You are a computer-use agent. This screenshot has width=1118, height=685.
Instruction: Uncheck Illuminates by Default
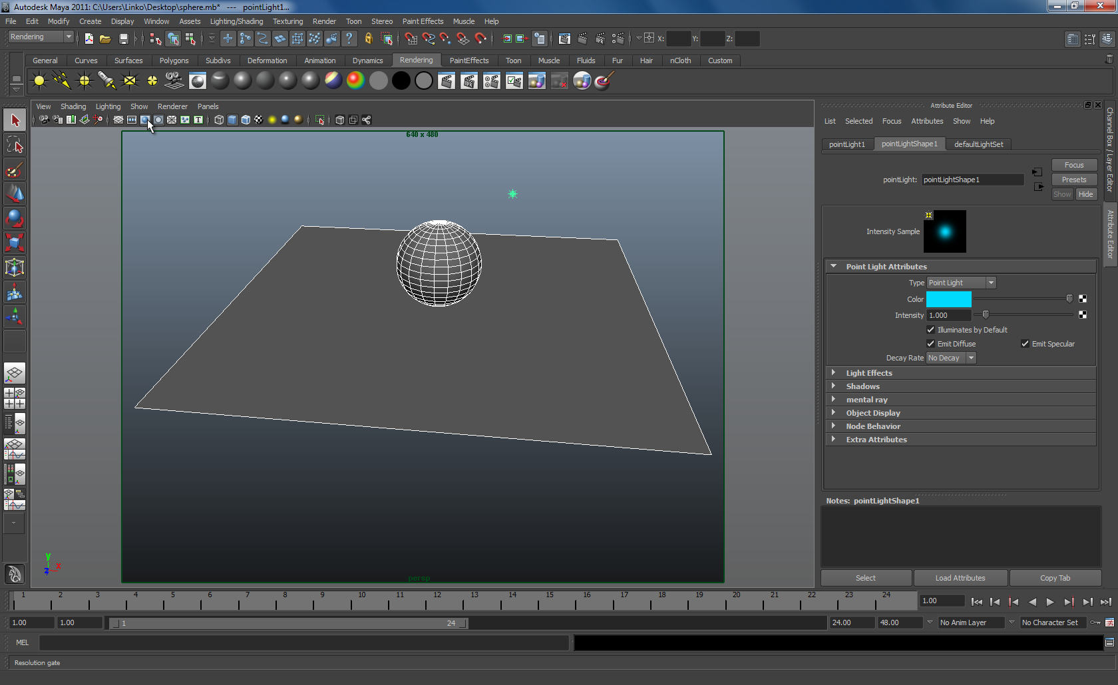930,330
